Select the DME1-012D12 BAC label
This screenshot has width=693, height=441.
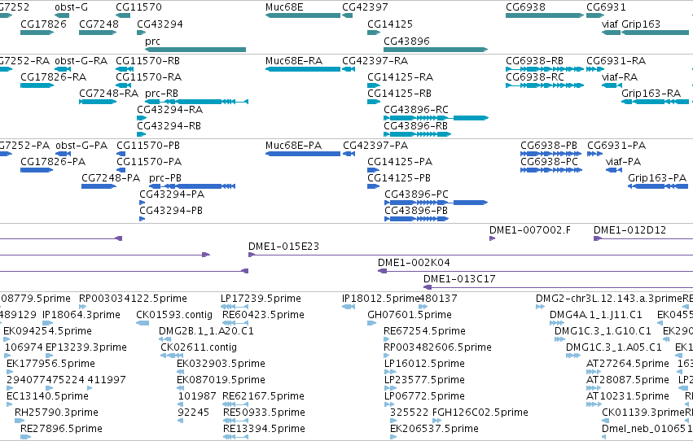(629, 230)
